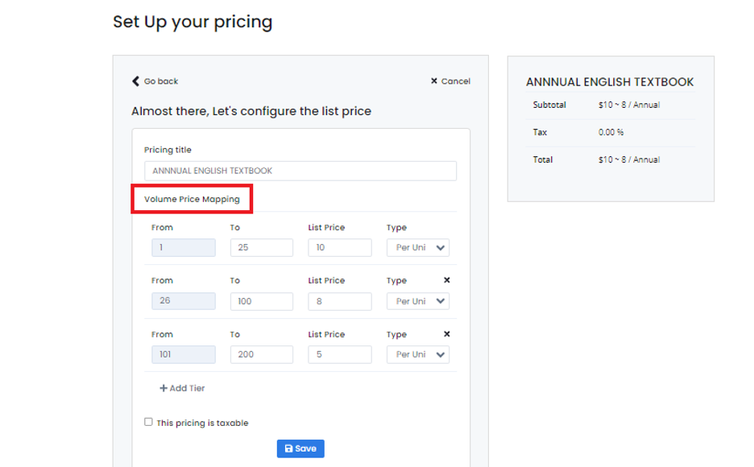The width and height of the screenshot is (754, 467).
Task: Click the Add Tier link
Action: pos(182,388)
